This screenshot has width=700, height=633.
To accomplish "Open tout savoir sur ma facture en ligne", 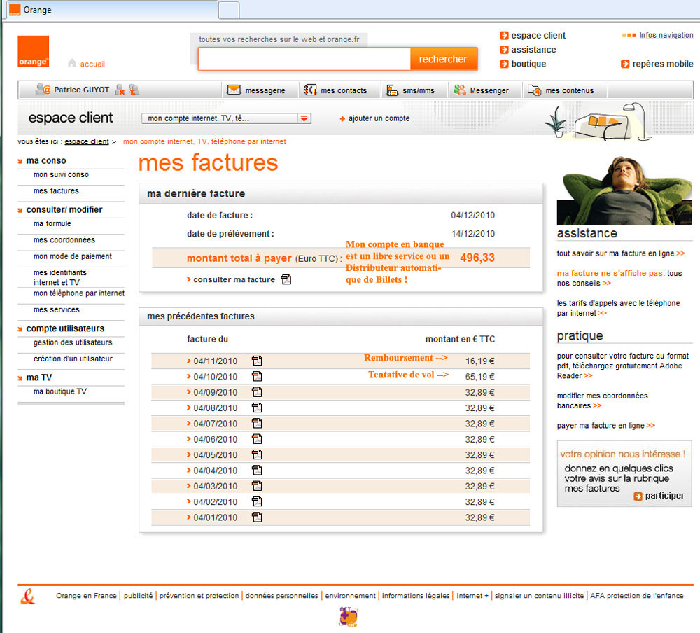I will [620, 253].
